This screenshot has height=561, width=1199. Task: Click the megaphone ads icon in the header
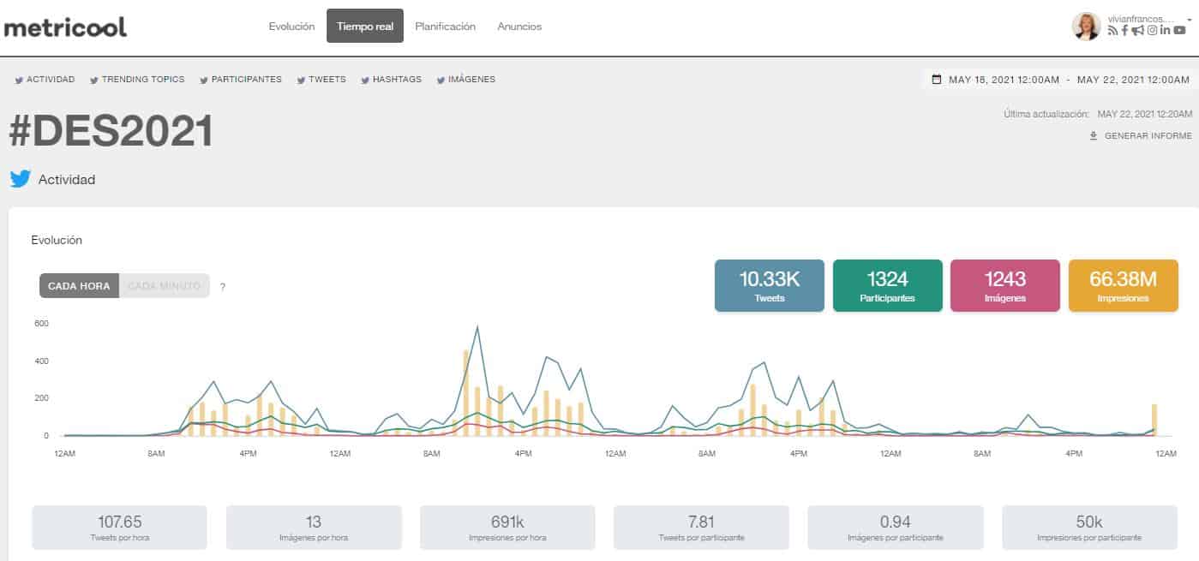pos(1138,31)
